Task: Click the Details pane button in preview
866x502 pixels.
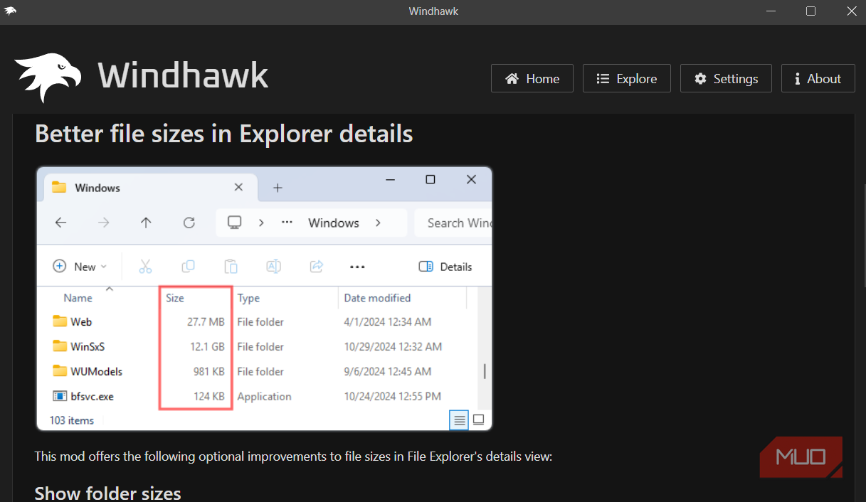Action: tap(445, 267)
